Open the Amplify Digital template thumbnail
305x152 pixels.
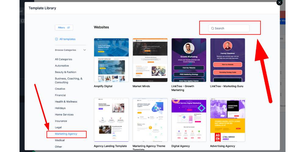111,60
